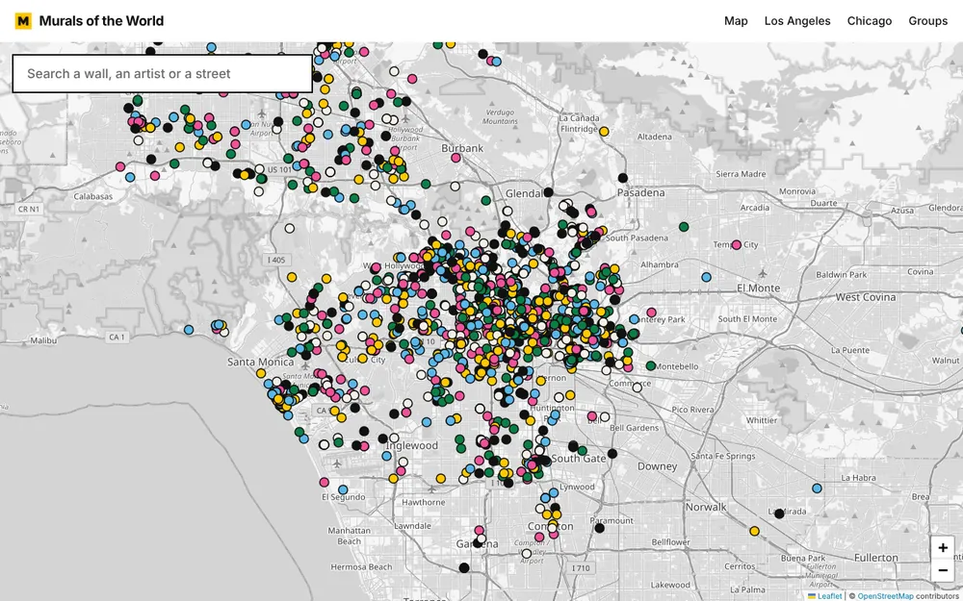Select the pink marker on Temple City
The width and height of the screenshot is (963, 601).
(737, 244)
